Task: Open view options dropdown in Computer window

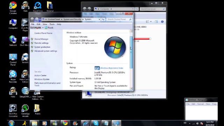Action: click(x=151, y=22)
